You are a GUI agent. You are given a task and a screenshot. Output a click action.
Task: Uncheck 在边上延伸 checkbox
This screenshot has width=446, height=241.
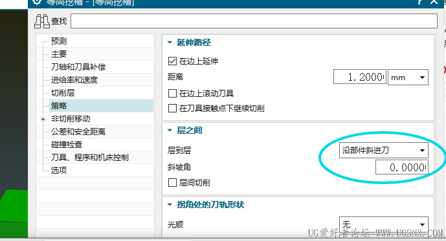(172, 61)
